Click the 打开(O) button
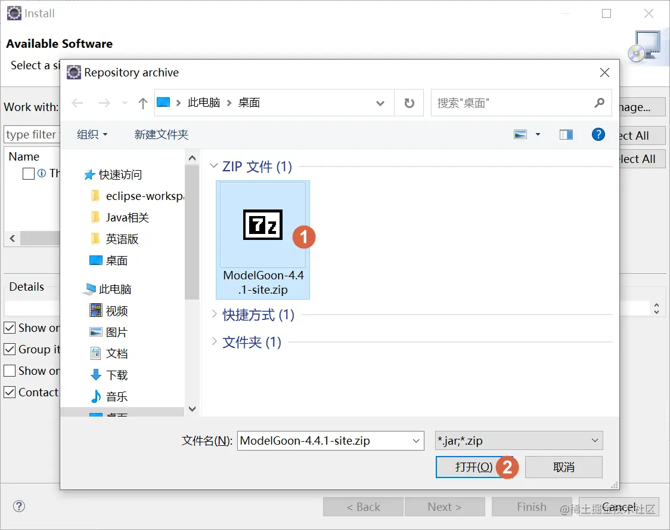This screenshot has height=530, width=670. coord(474,467)
